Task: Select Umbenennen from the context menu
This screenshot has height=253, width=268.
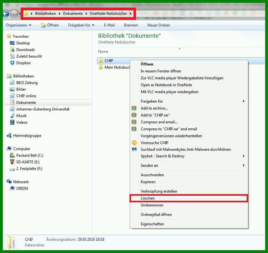Action: click(x=189, y=205)
